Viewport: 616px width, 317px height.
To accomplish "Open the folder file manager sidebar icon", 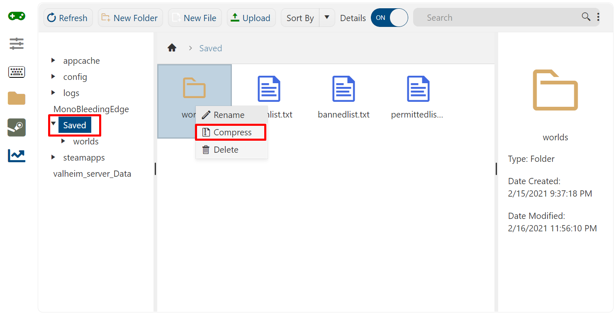I will pos(17,98).
